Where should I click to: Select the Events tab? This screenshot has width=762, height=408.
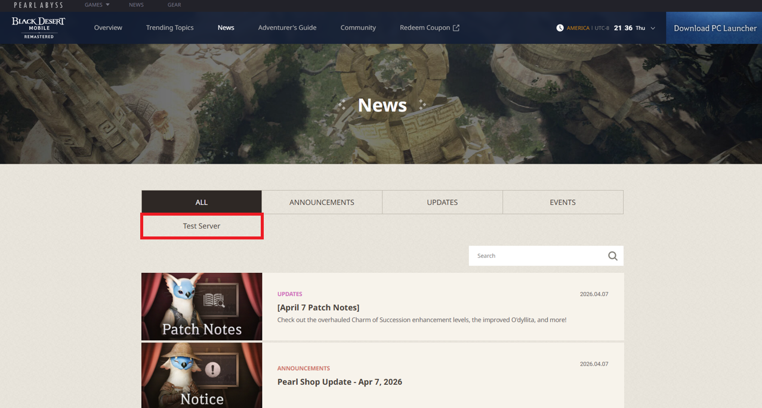(x=563, y=203)
